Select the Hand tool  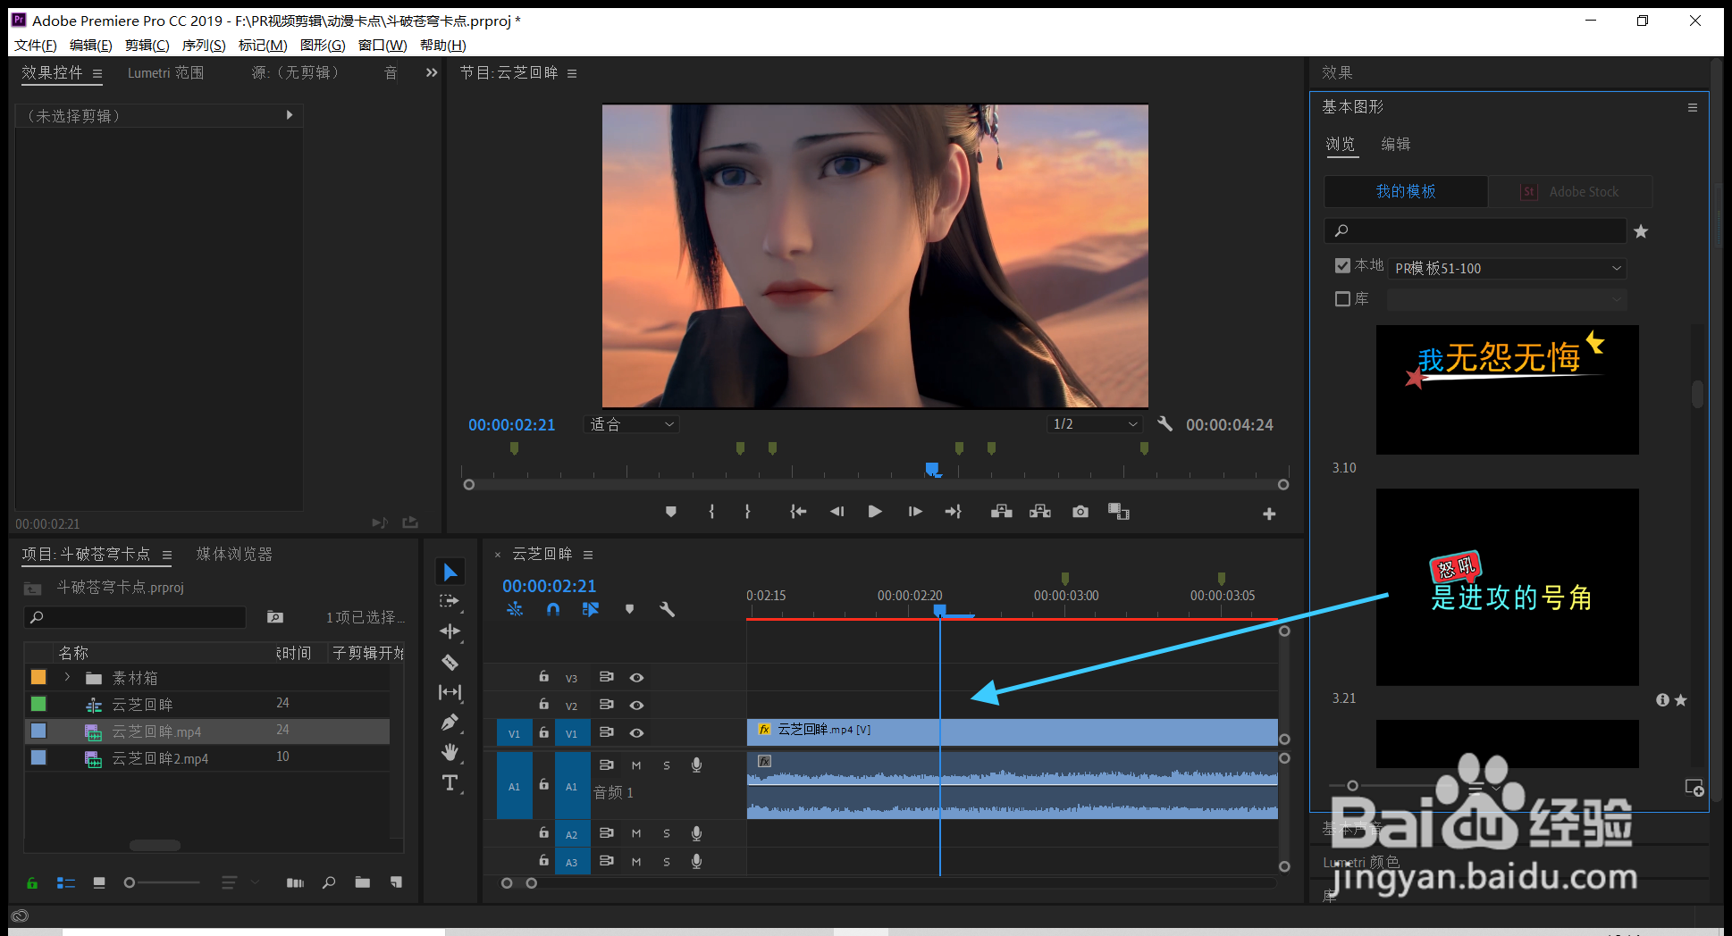[x=450, y=752]
